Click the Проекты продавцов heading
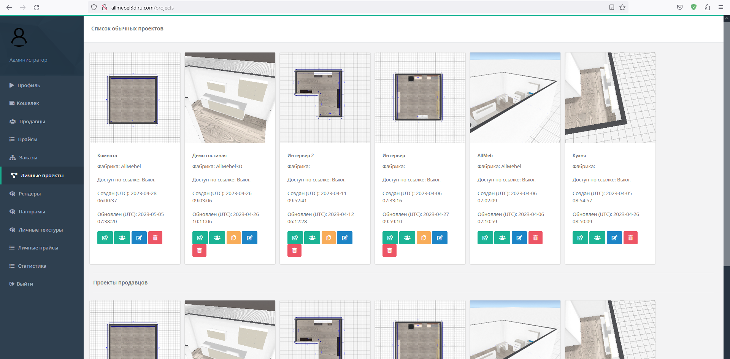The width and height of the screenshot is (730, 359). click(x=121, y=283)
